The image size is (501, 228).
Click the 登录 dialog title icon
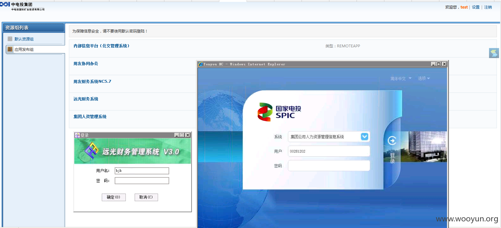77,135
